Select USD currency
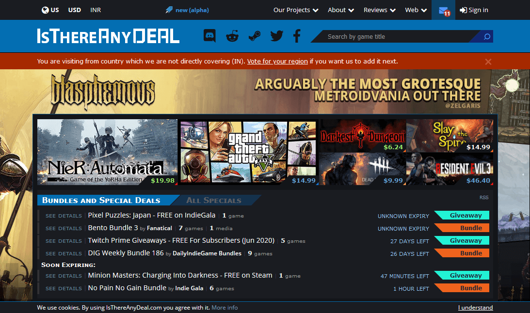The image size is (530, 313). point(74,10)
